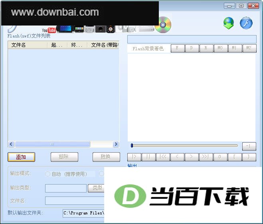Step back one frame with < button
This screenshot has width=263, height=224.
(x=177, y=157)
